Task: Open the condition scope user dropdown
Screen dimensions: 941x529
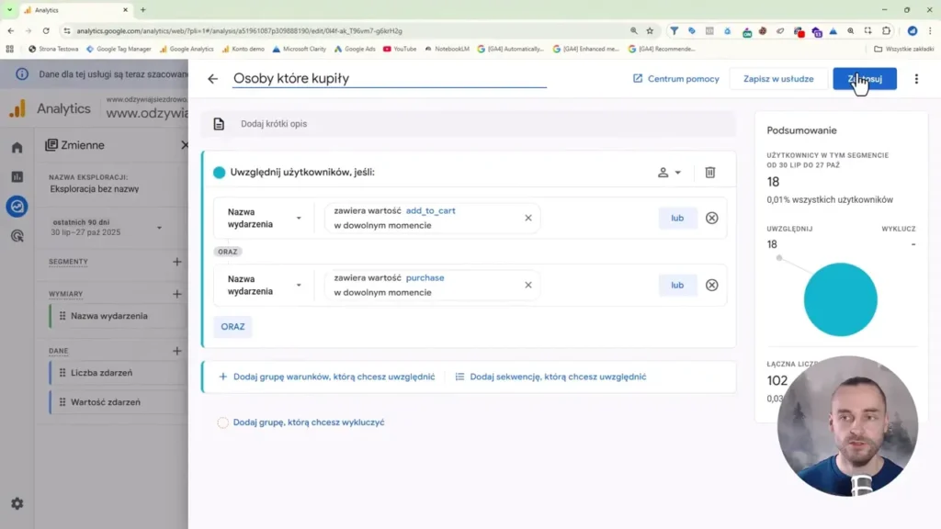Action: (669, 172)
